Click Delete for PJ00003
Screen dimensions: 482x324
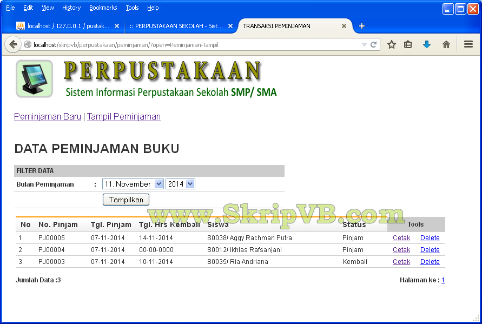(430, 262)
